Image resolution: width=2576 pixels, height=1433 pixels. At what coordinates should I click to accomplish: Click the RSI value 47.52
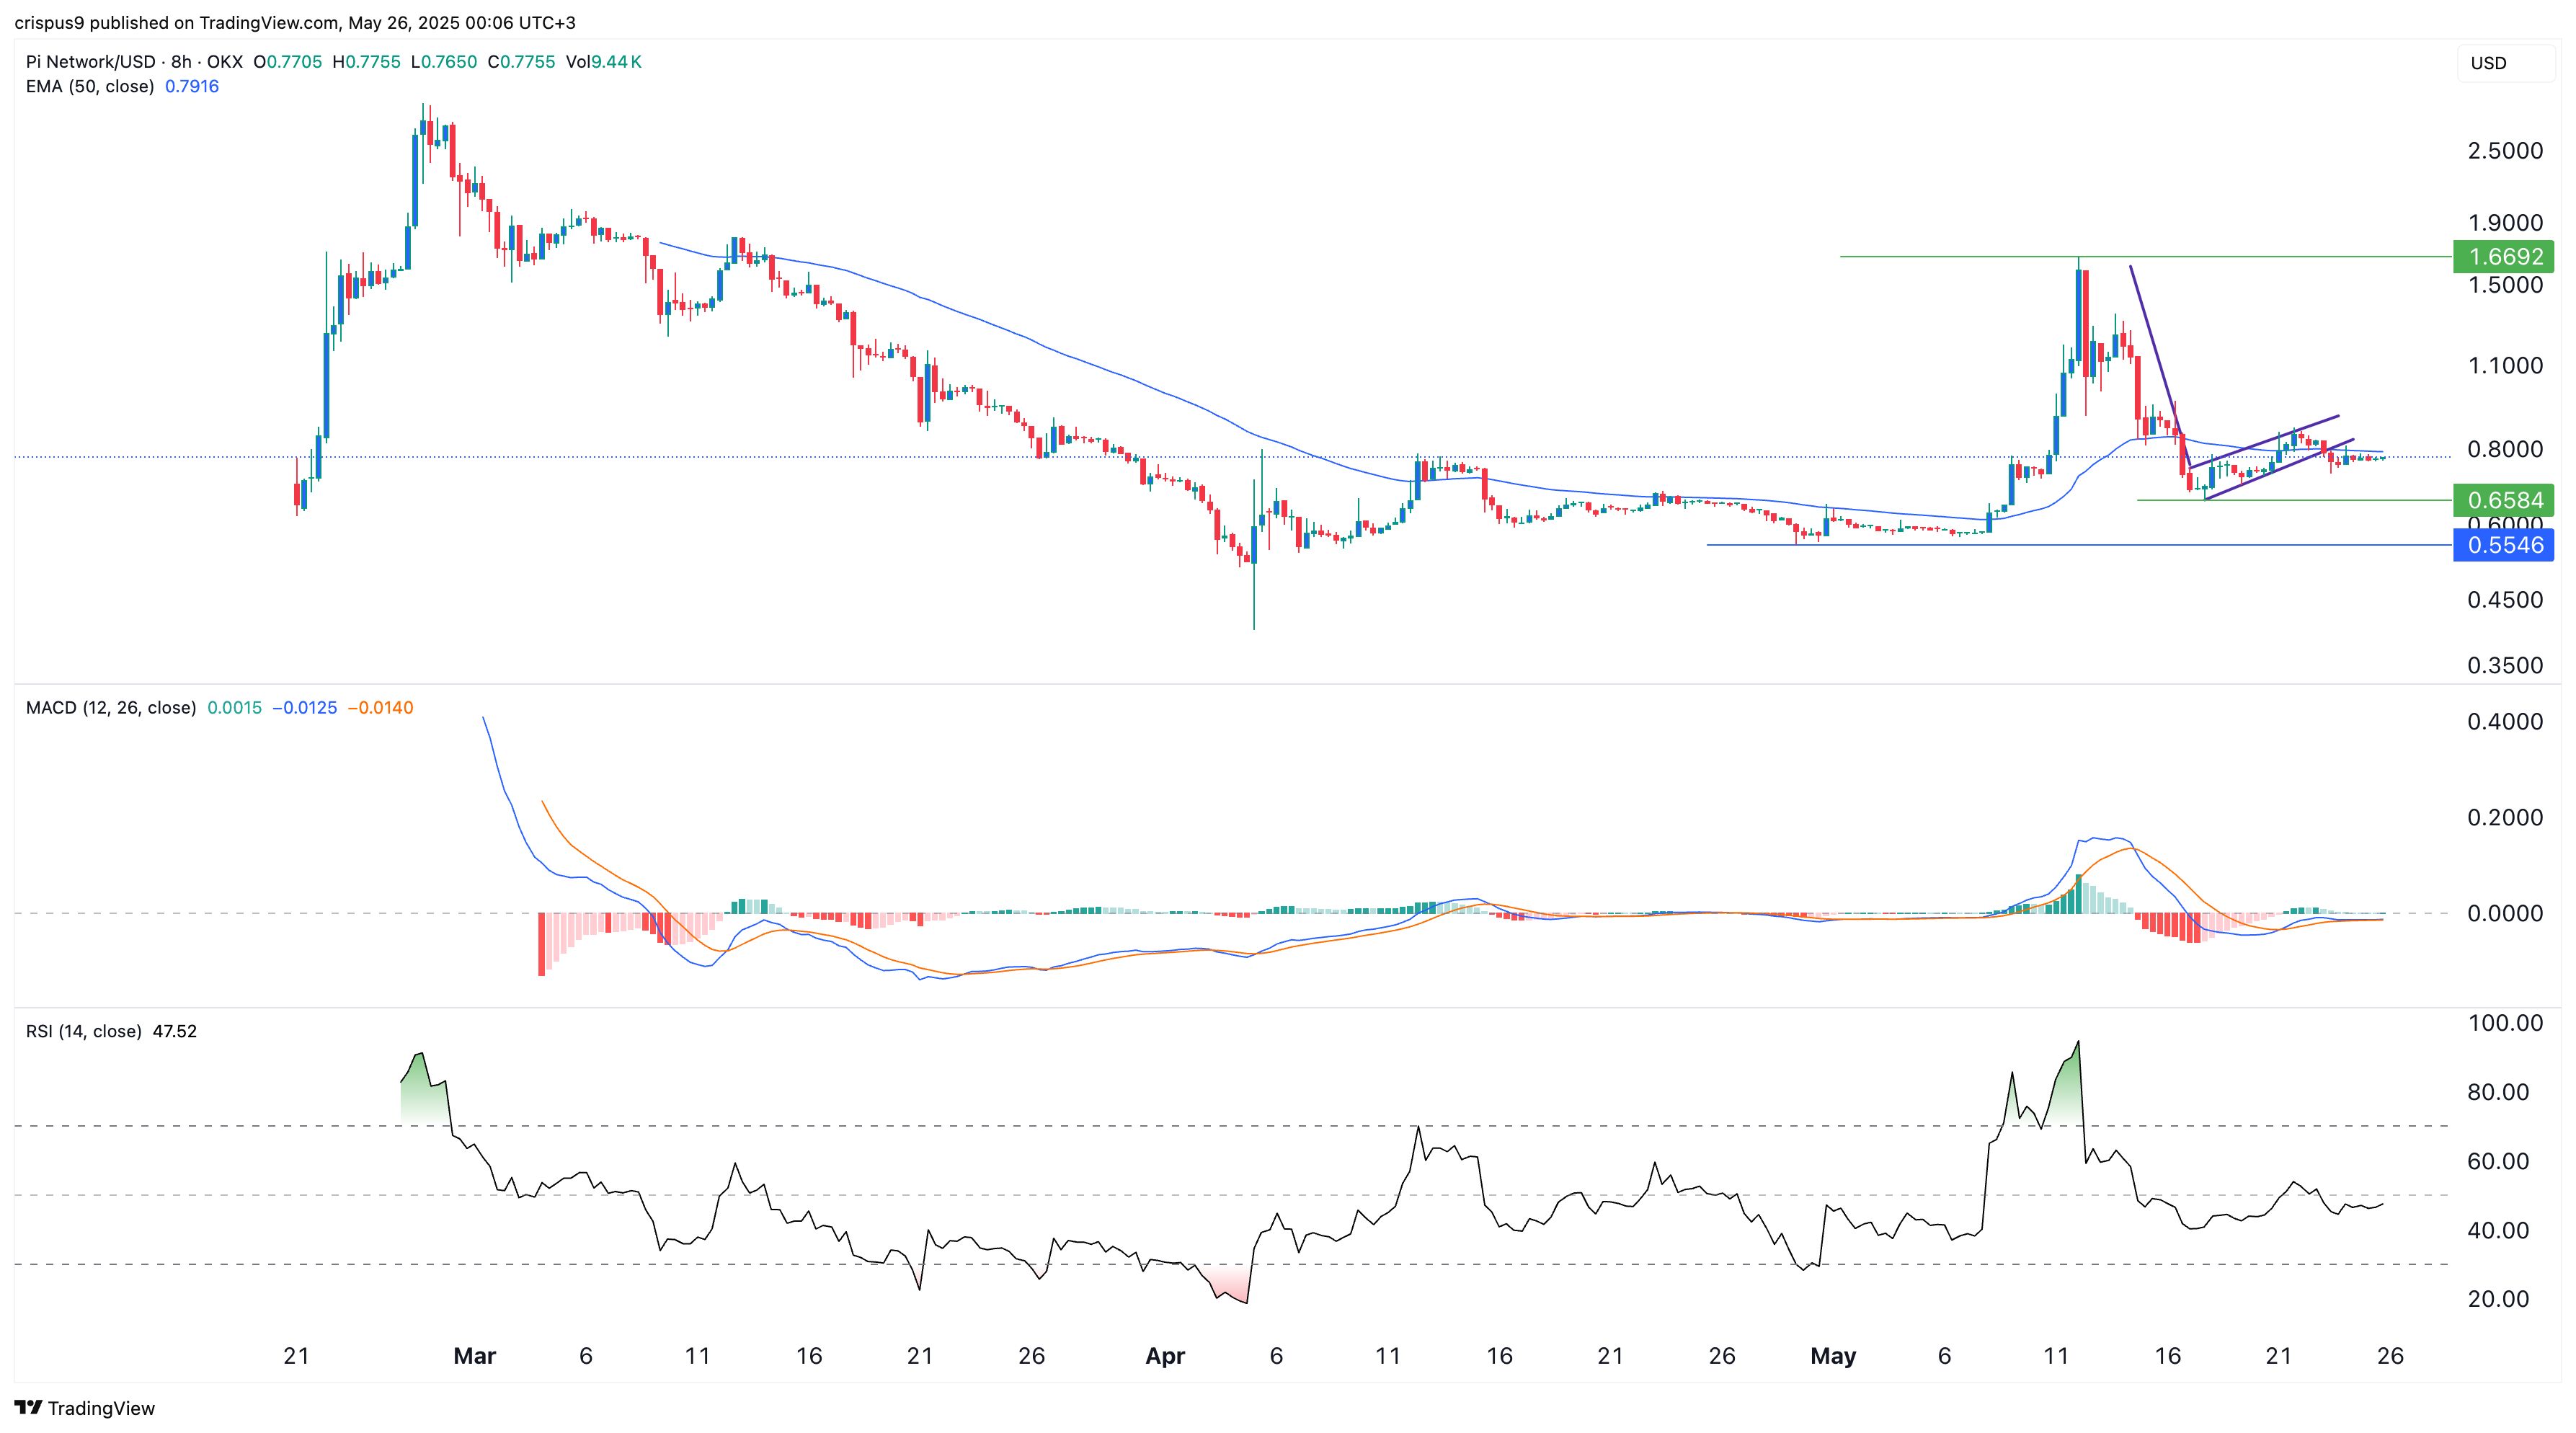(x=175, y=1031)
